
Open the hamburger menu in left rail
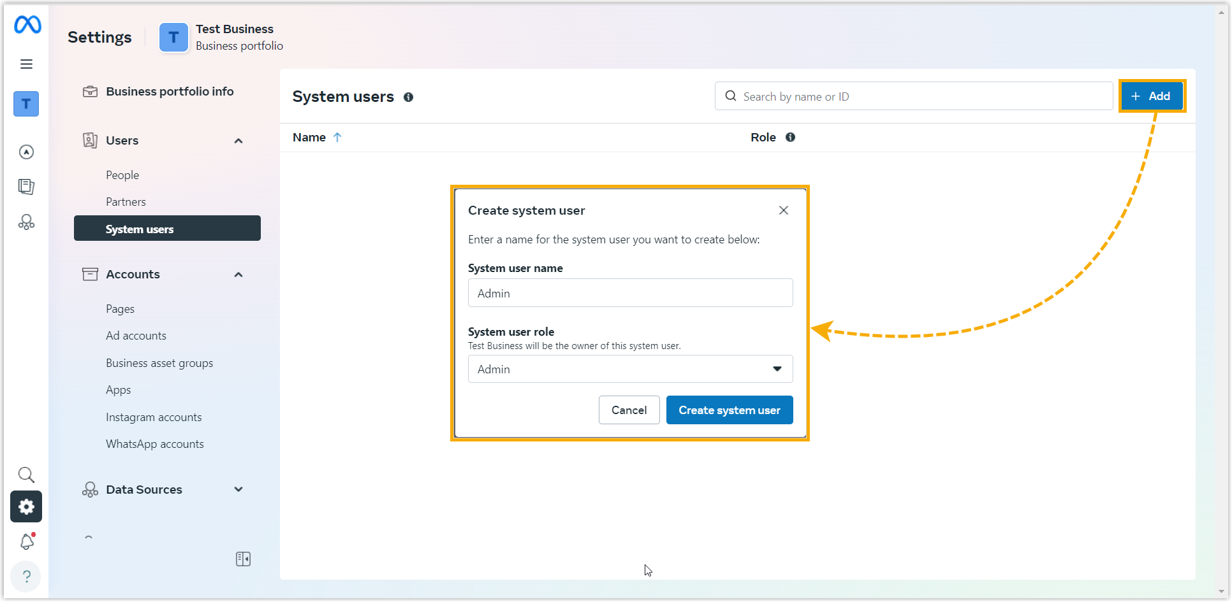coord(26,64)
